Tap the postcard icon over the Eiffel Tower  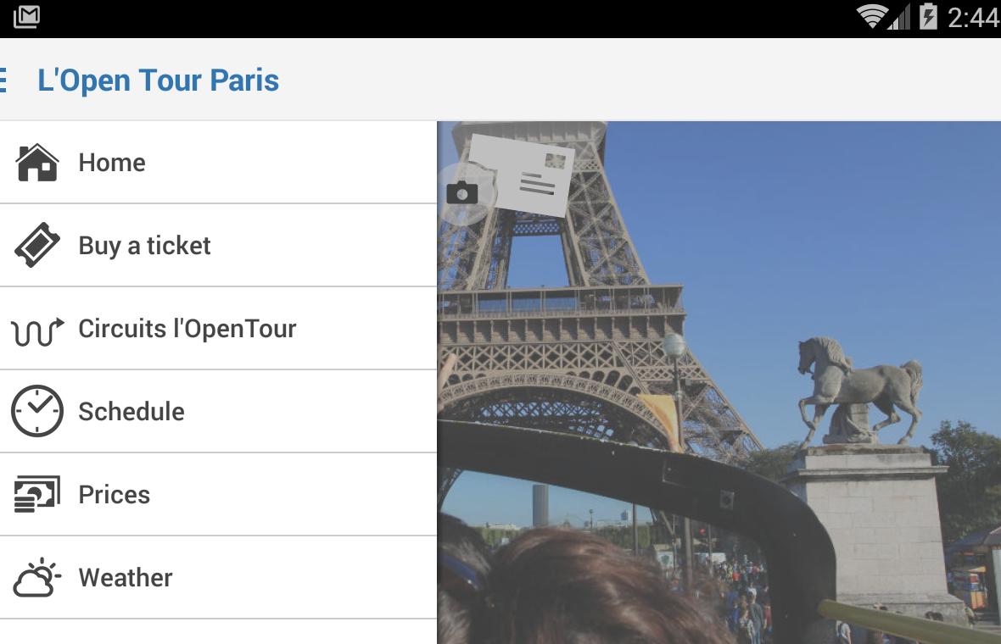(522, 175)
